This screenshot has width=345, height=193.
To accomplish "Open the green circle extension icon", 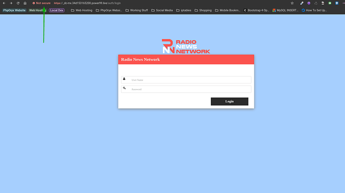I will point(330,3).
